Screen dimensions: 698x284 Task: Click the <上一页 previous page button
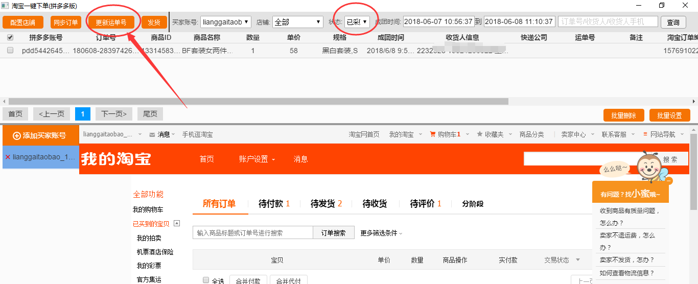51,114
